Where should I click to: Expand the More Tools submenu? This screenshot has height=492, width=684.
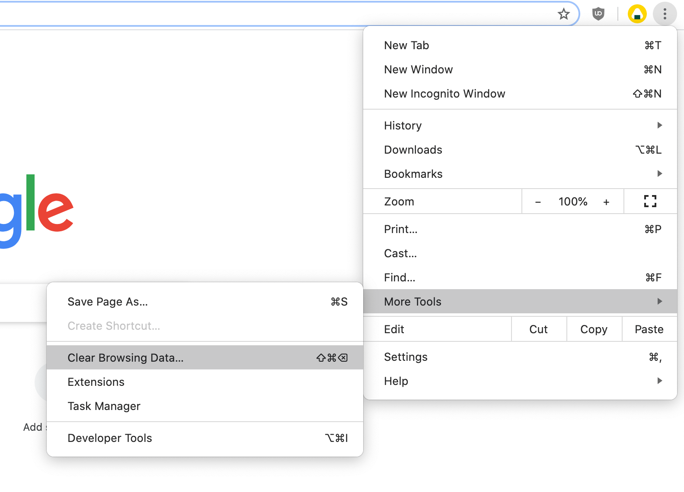(x=520, y=301)
